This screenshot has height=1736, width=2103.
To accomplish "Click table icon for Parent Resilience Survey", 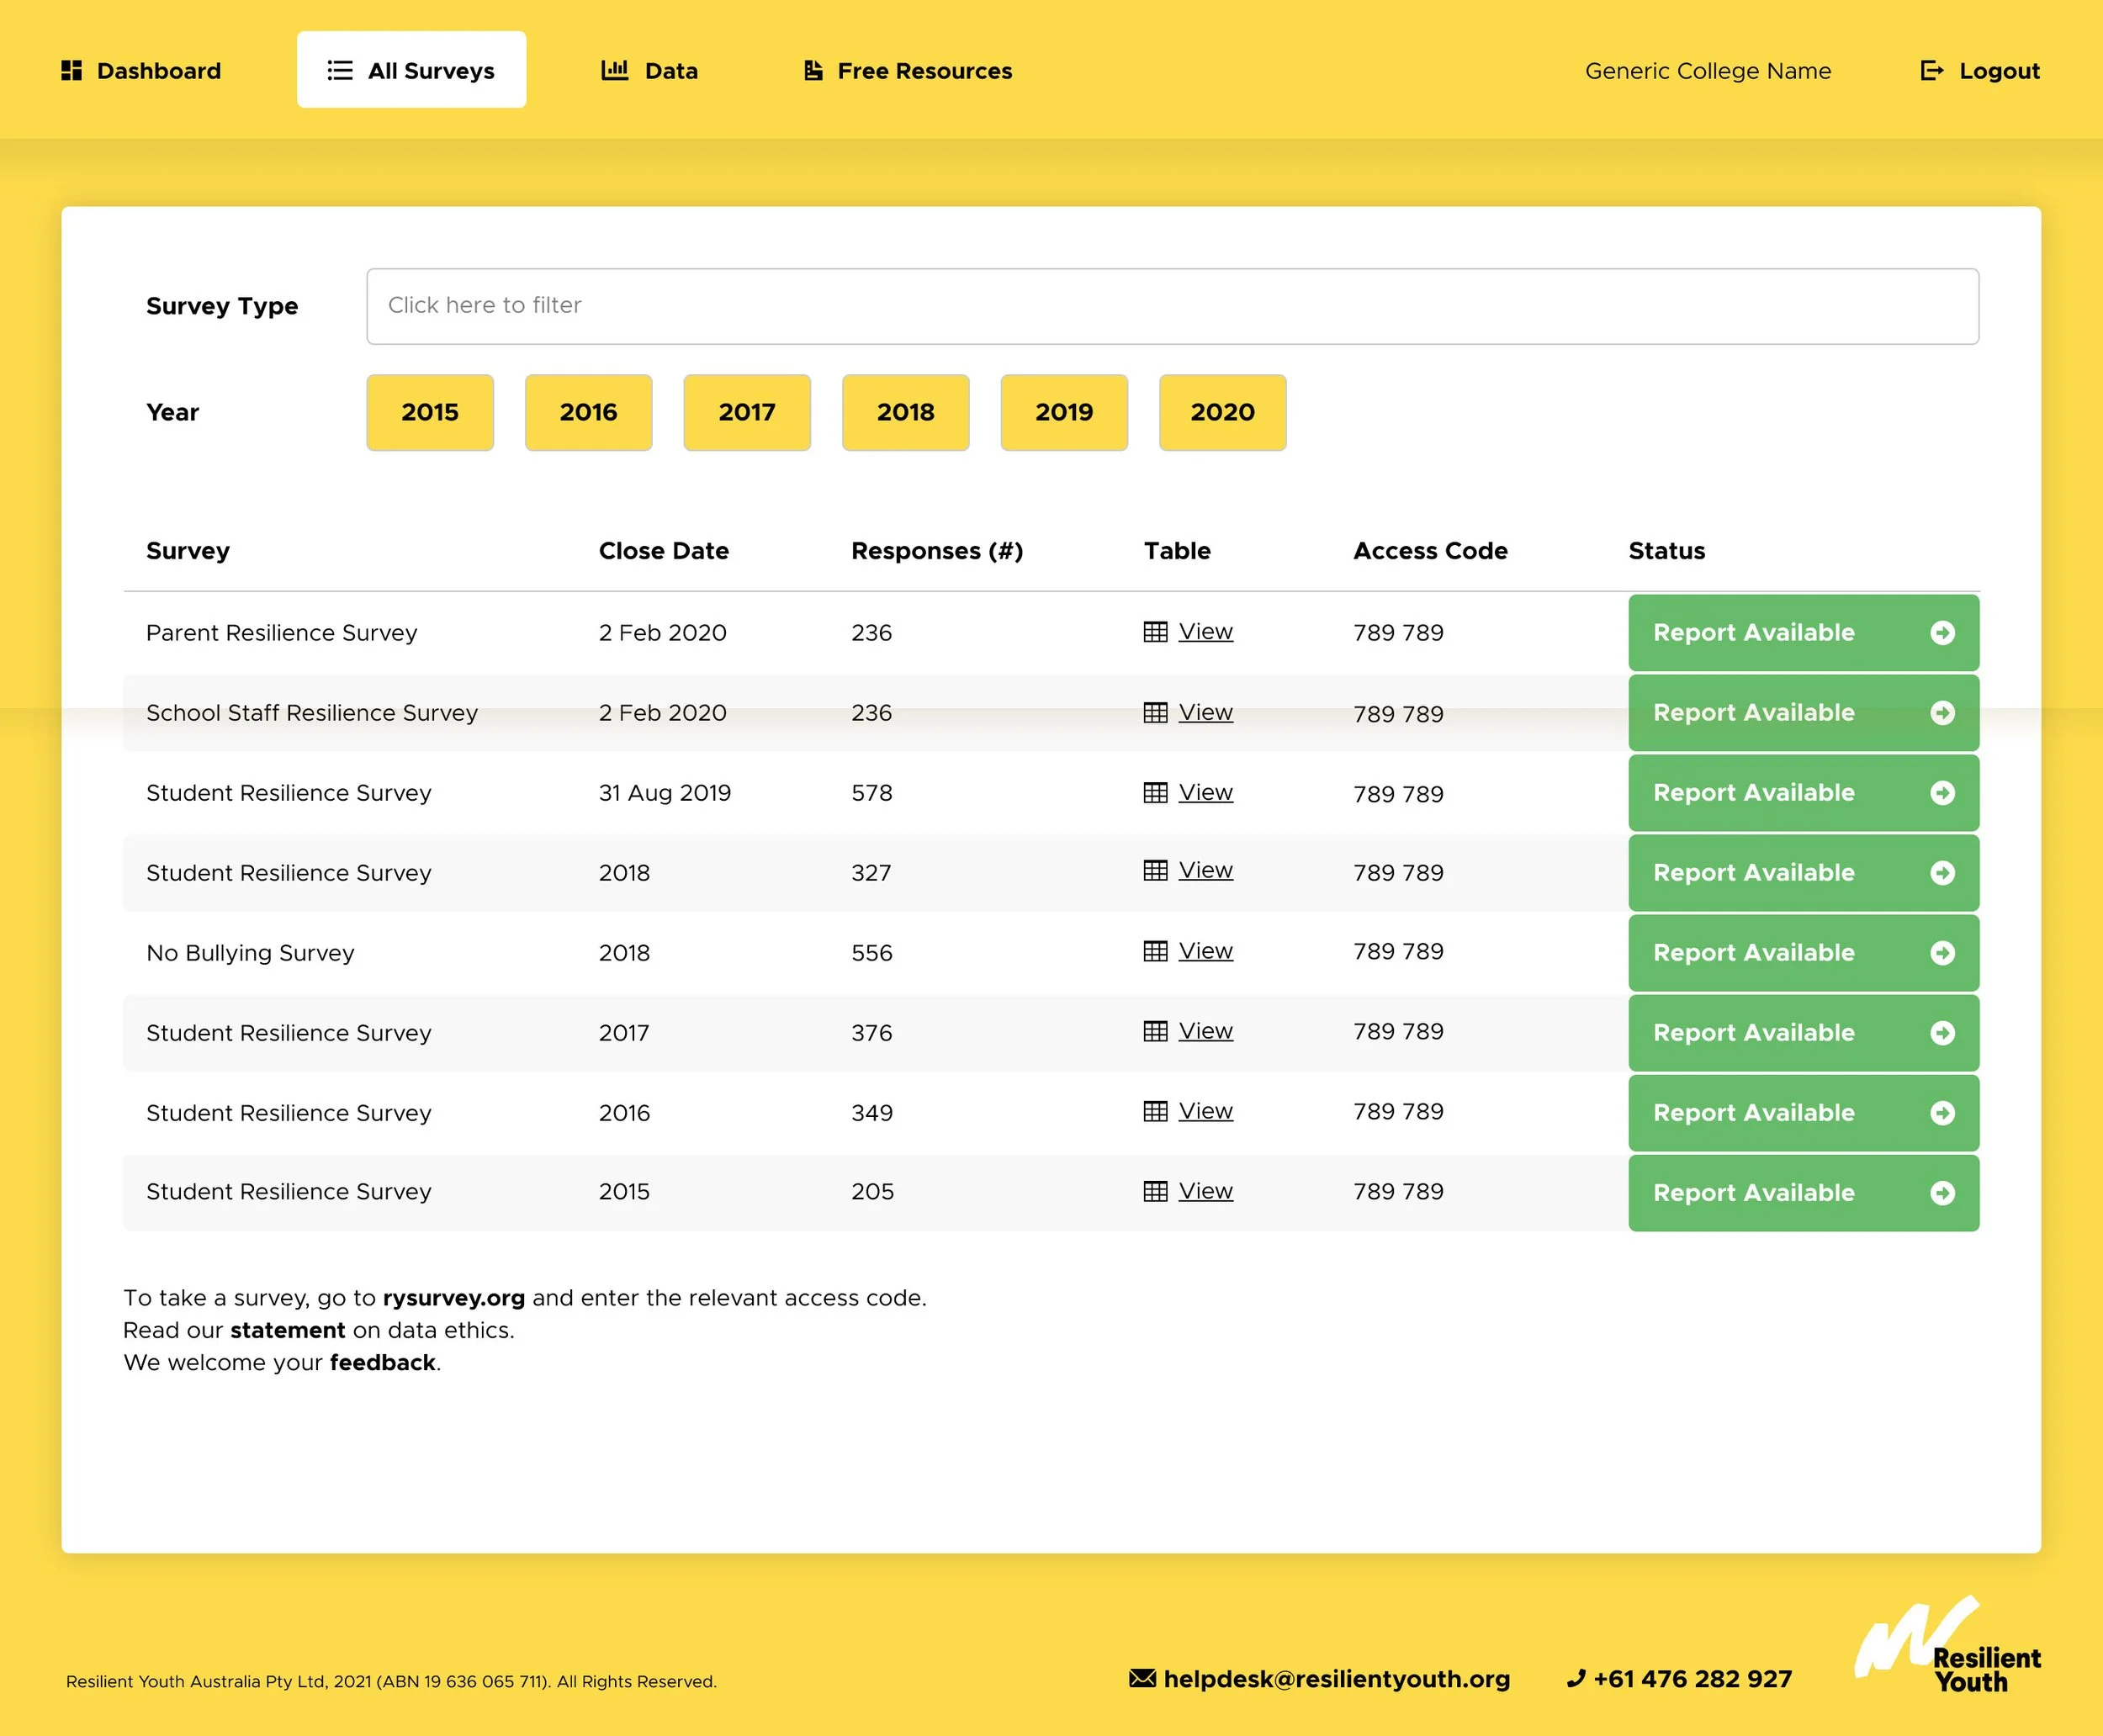I will pyautogui.click(x=1155, y=632).
